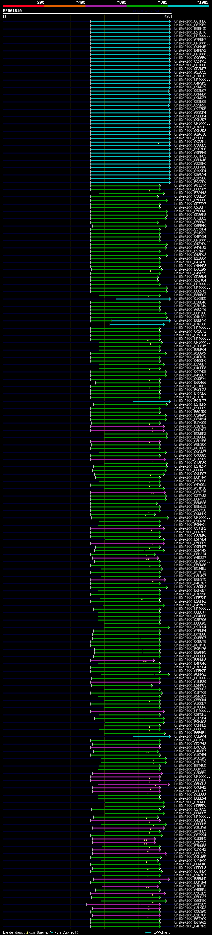This screenshot has height=935, width=212.
Task: Select hit label UniRef100_A1A6I8
Action: click(x=190, y=134)
